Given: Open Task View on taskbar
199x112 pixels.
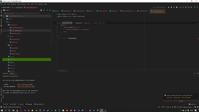Looking at the screenshot, I should (x=9, y=110).
